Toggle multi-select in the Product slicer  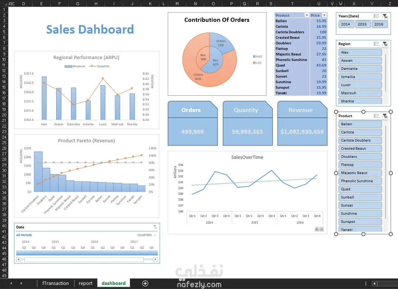[376, 116]
